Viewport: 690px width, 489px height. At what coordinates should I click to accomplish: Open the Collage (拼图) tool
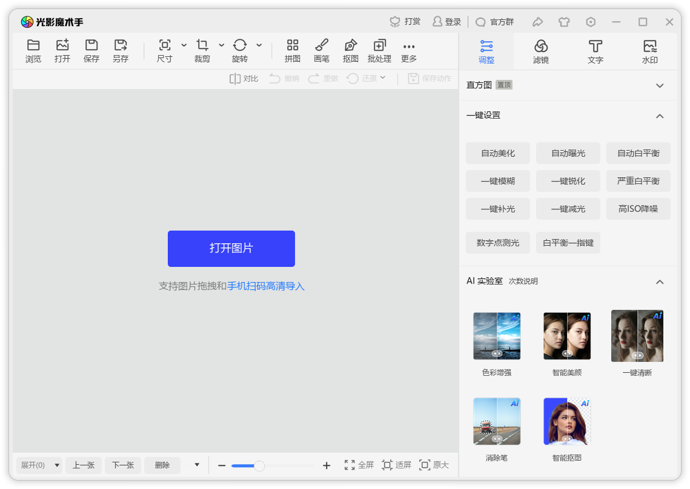pos(293,45)
